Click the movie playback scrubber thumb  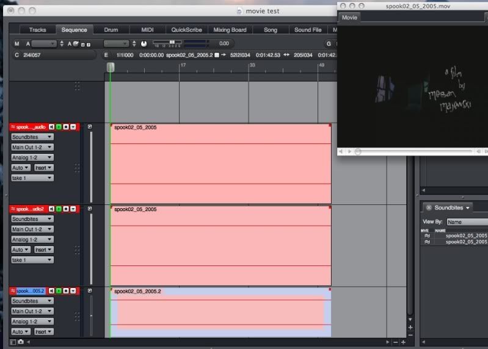pyautogui.click(x=358, y=151)
